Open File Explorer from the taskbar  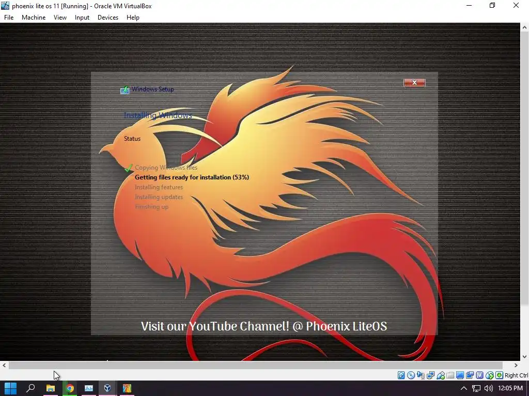pos(50,388)
